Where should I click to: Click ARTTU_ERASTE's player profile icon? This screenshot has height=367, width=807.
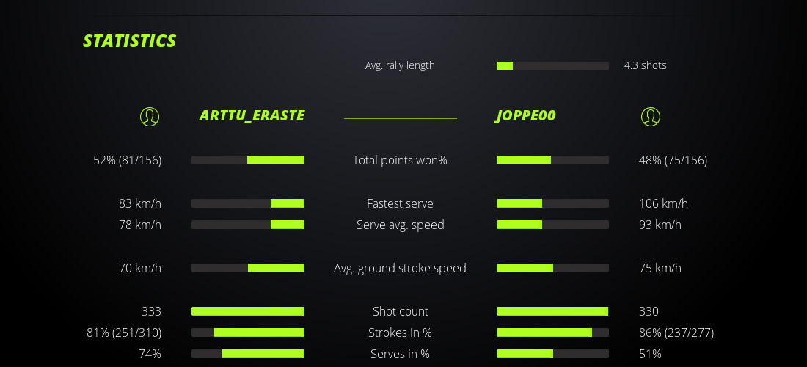click(150, 116)
